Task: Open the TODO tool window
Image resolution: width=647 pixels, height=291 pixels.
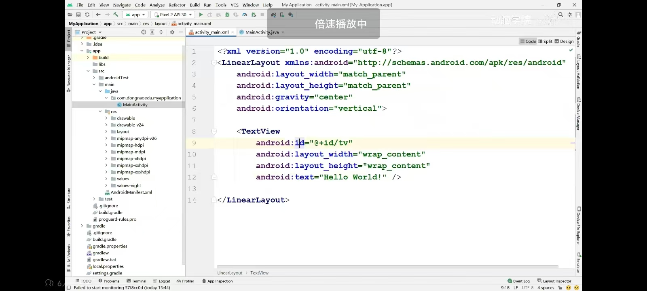Action: click(83, 281)
